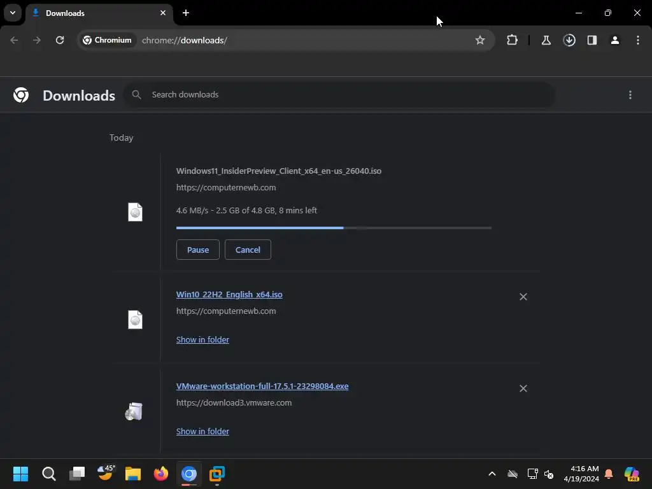Pause the Windows11 InsiderPreview download

click(198, 250)
